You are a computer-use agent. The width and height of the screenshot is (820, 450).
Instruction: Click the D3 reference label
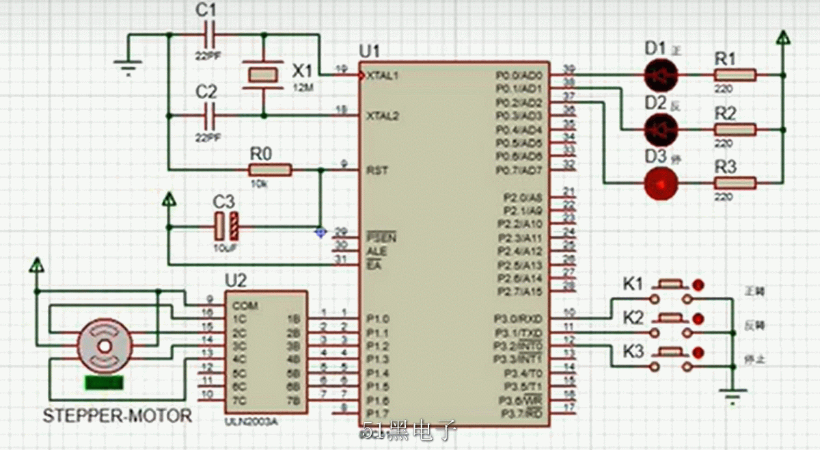655,157
